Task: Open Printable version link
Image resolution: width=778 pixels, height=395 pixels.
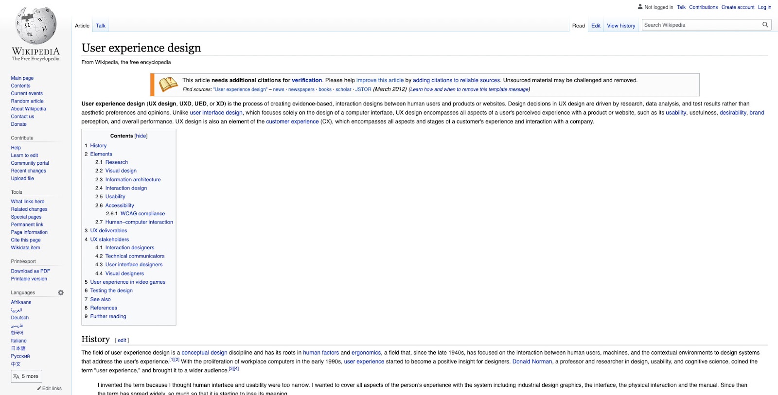Action: pyautogui.click(x=29, y=279)
